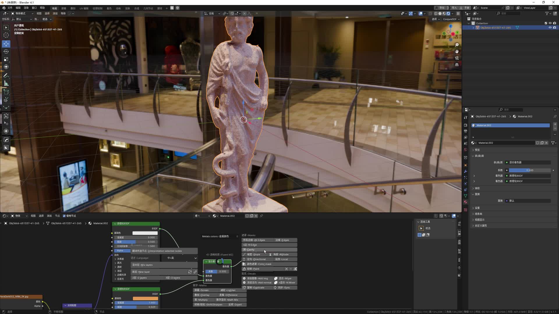Viewport: 559px width, 314px height.
Task: Expand the 设置 panel in properties
Action: 477,208
